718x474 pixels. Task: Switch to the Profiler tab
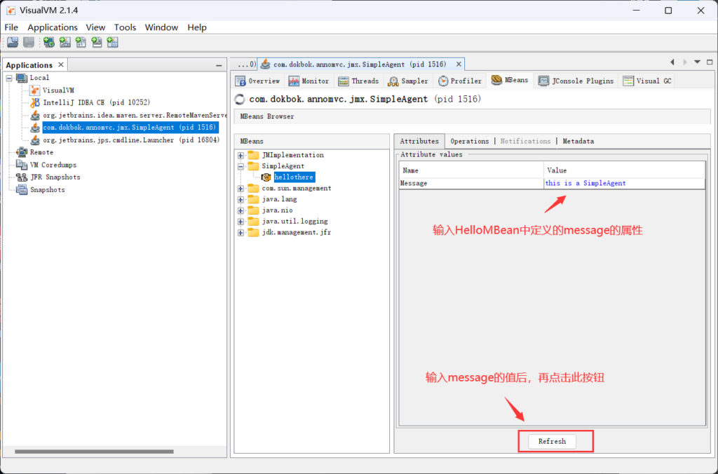[460, 81]
